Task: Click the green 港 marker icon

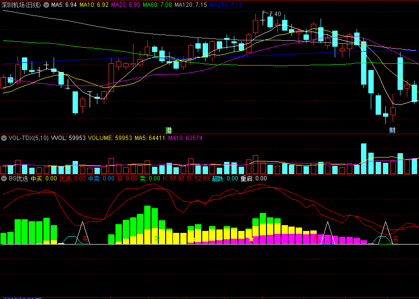Action: 169,130
